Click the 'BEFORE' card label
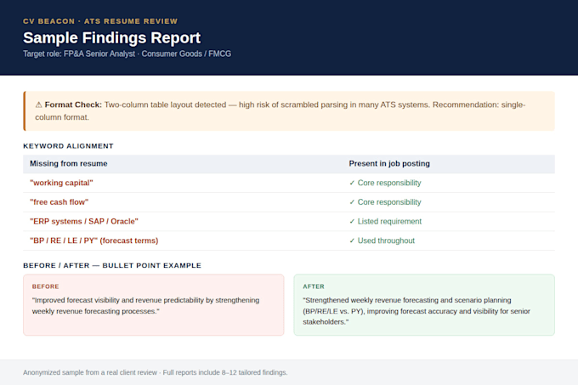Image resolution: width=578 pixels, height=385 pixels. tap(45, 286)
